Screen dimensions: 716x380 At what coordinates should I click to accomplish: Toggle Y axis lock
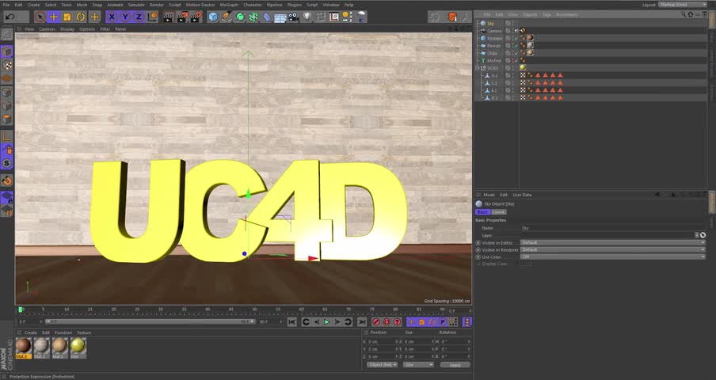tap(125, 17)
